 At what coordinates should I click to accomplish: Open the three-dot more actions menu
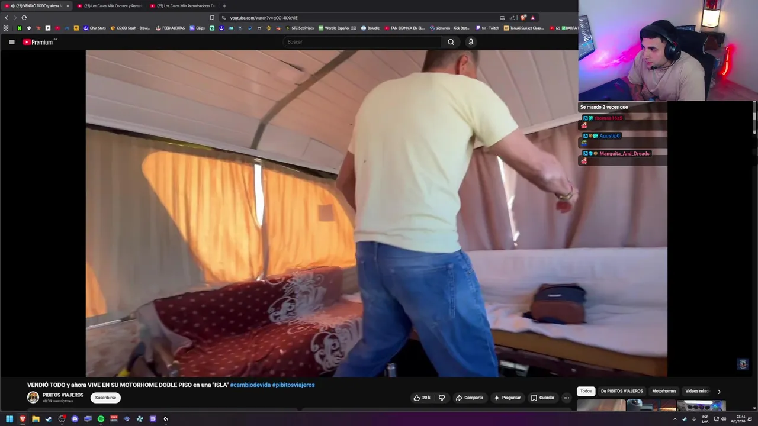[567, 398]
